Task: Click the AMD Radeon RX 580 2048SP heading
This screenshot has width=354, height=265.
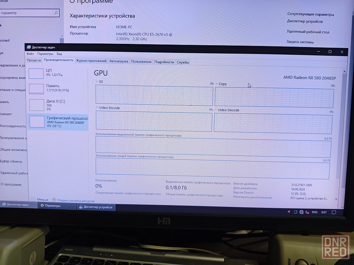Action: (x=309, y=78)
